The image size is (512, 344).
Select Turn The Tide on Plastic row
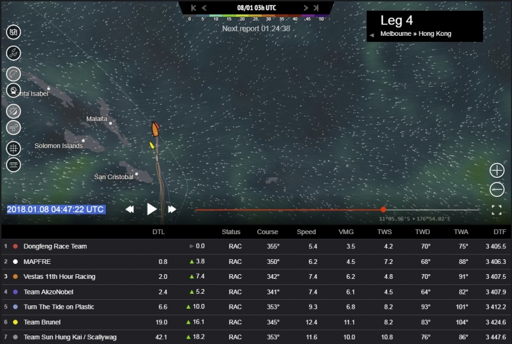point(256,307)
